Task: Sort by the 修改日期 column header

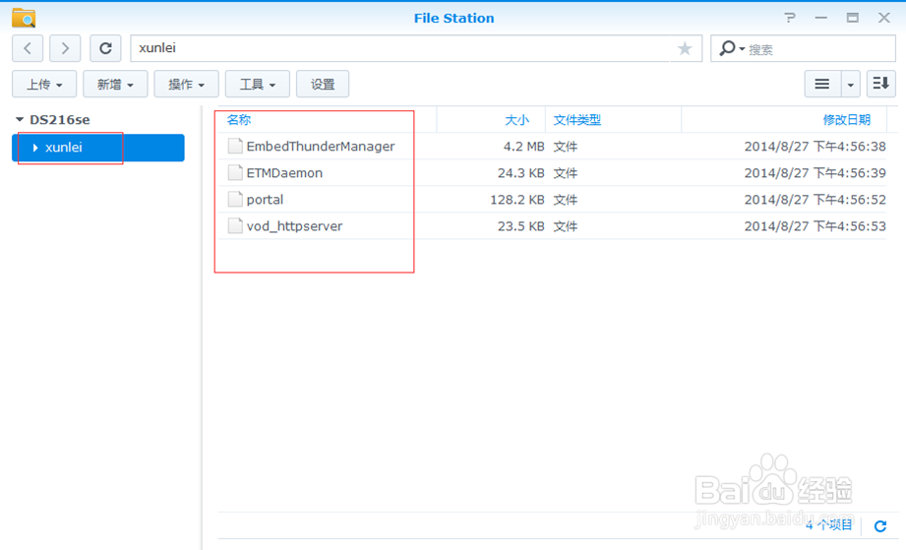Action: pyautogui.click(x=847, y=120)
